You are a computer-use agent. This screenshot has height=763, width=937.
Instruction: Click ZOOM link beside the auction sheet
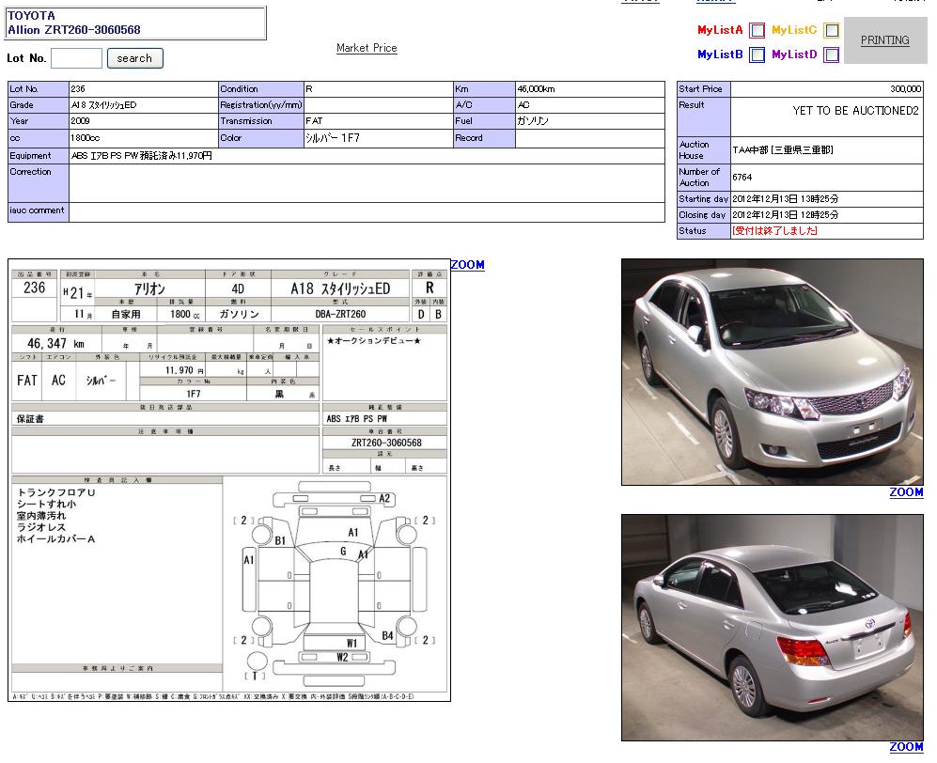tap(467, 265)
